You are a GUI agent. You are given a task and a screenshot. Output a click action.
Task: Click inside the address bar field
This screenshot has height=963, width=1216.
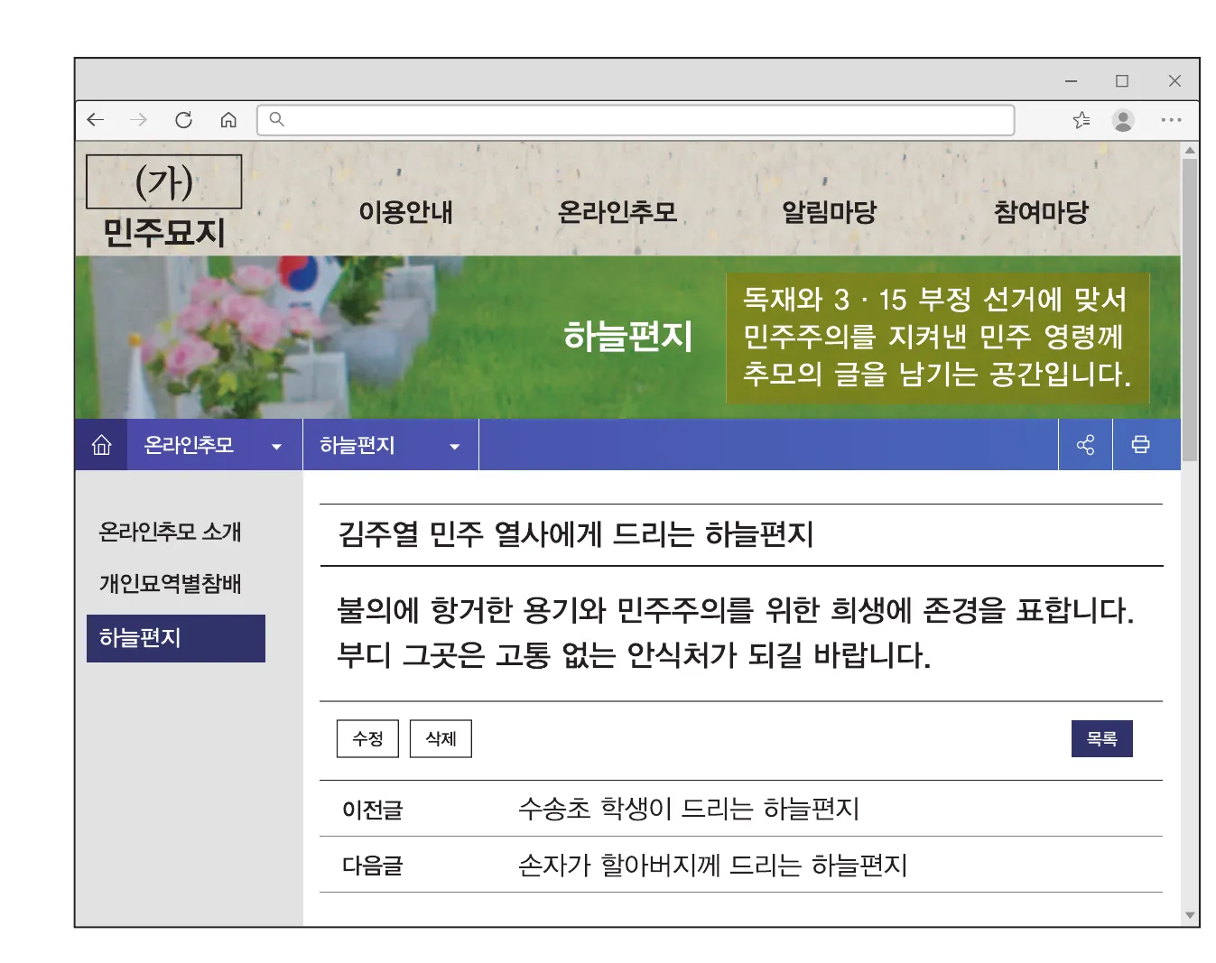click(x=636, y=120)
